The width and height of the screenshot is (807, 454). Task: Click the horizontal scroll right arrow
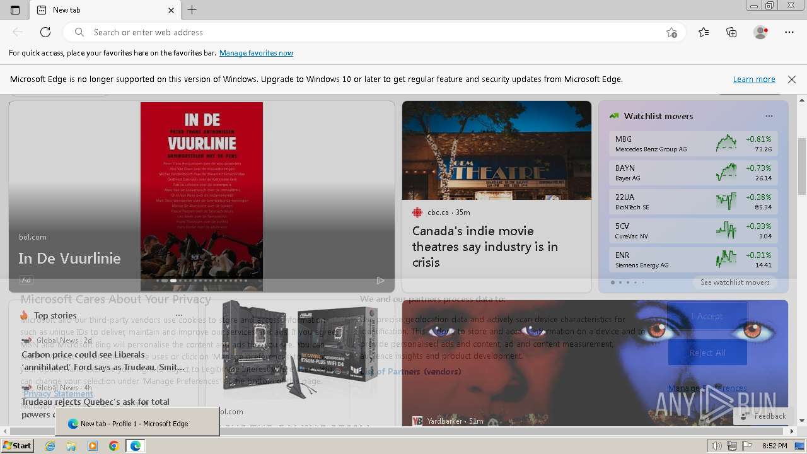tap(792, 431)
